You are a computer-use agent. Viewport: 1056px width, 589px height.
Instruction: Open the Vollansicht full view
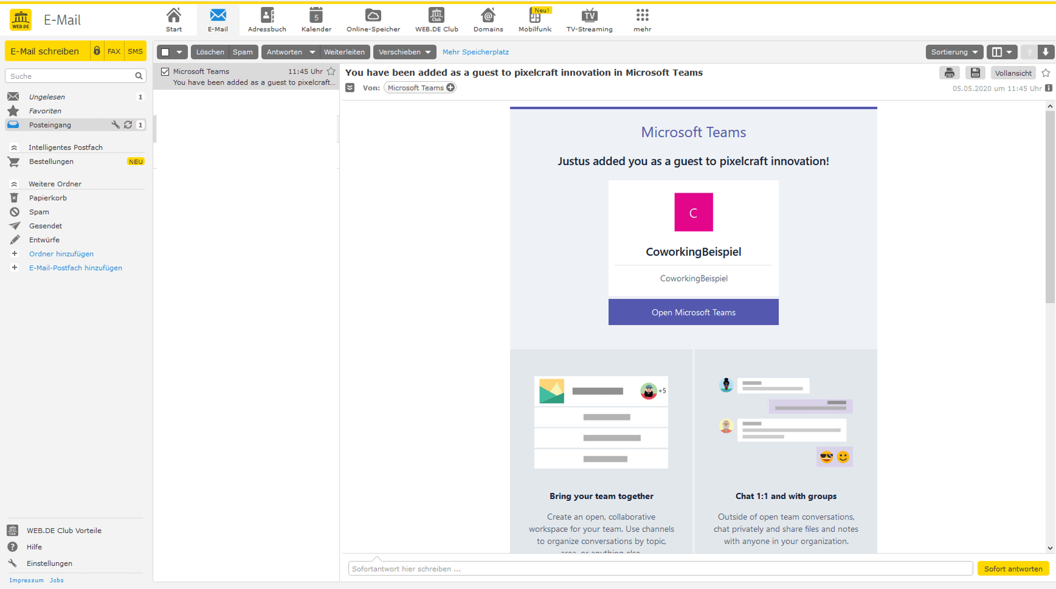pos(1013,73)
